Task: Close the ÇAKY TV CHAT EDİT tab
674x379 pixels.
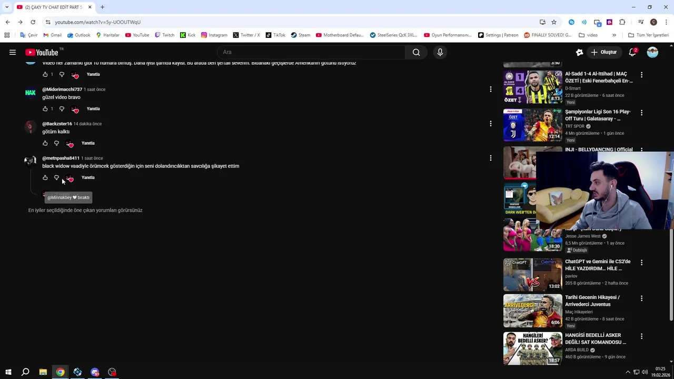Action: click(x=90, y=7)
